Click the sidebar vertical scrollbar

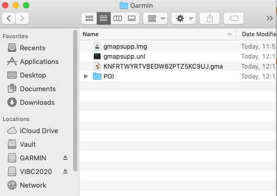tap(75, 100)
